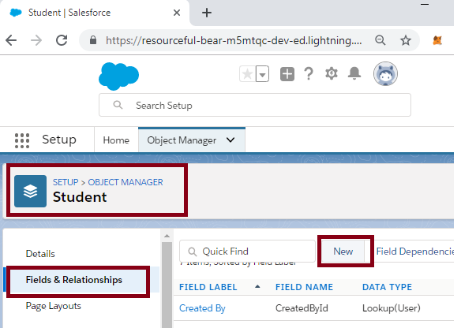Click into the Search Setup field
Screen dimensions: 461x328
click(255, 105)
